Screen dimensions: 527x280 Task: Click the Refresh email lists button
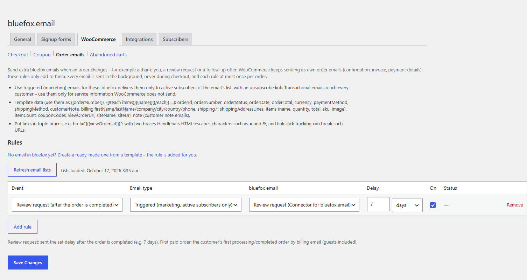click(x=32, y=170)
